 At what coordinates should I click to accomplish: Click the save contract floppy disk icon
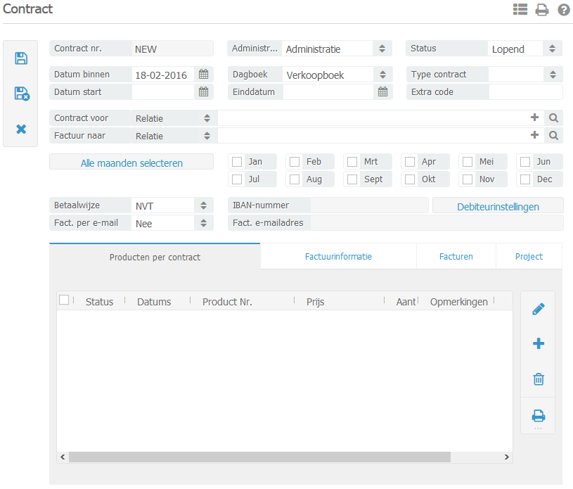[21, 58]
